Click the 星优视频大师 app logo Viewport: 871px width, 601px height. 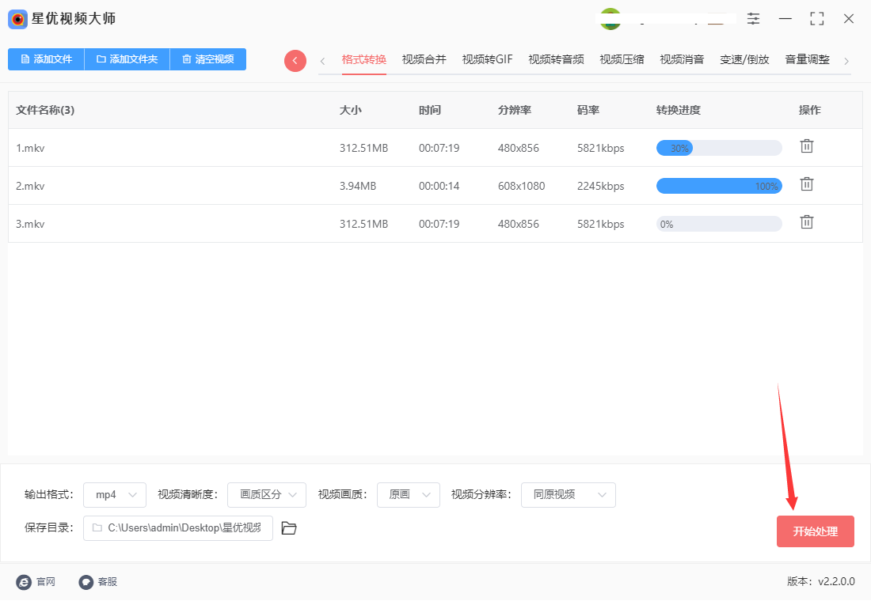pyautogui.click(x=17, y=18)
